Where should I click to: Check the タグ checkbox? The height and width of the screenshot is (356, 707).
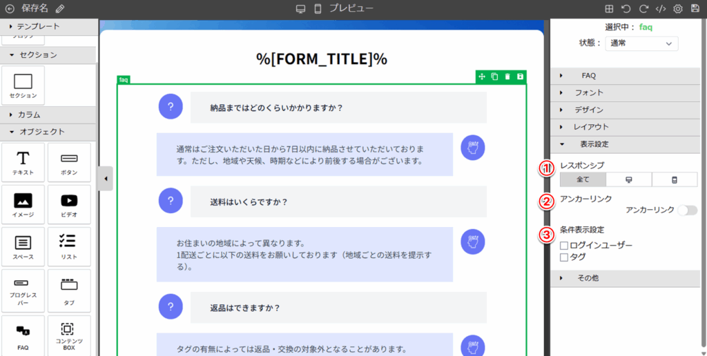point(564,257)
